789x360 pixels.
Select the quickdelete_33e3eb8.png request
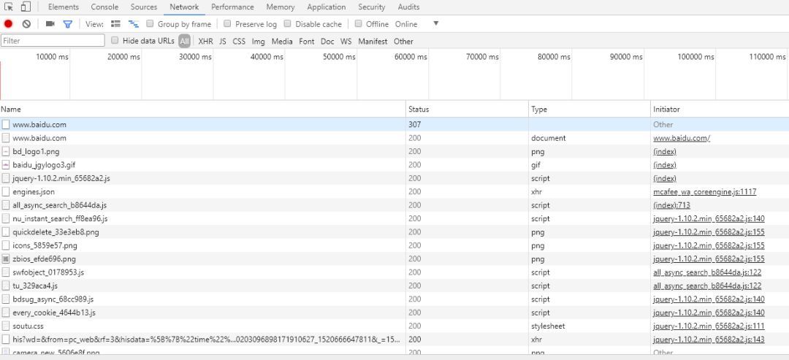(394, 231)
